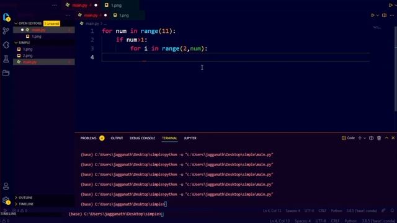Open the Source Control view
Image resolution: width=397 pixels, height=223 pixels.
(6, 31)
